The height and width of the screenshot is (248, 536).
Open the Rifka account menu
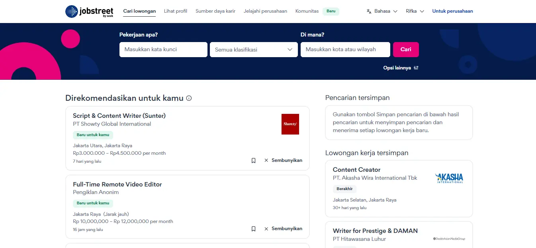[x=415, y=11]
